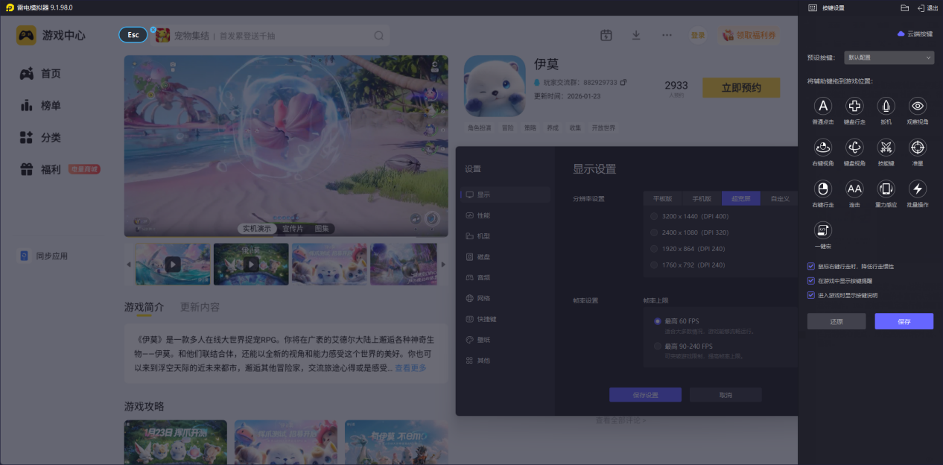The width and height of the screenshot is (943, 465).
Task: Pick the 观察视角 eye icon
Action: point(918,106)
